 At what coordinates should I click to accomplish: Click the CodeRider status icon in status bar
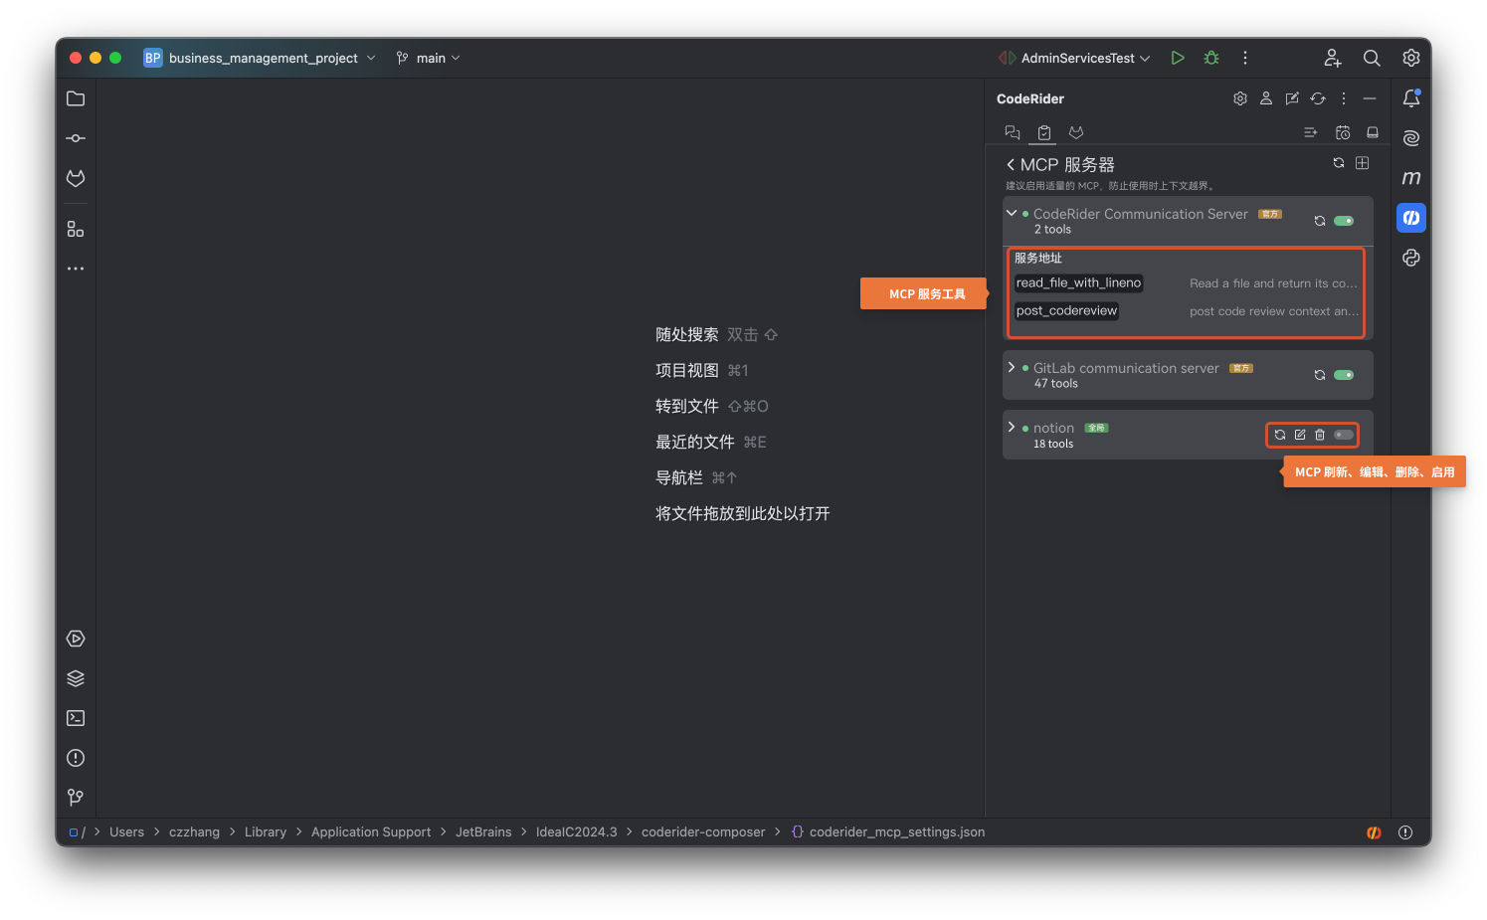[1374, 832]
